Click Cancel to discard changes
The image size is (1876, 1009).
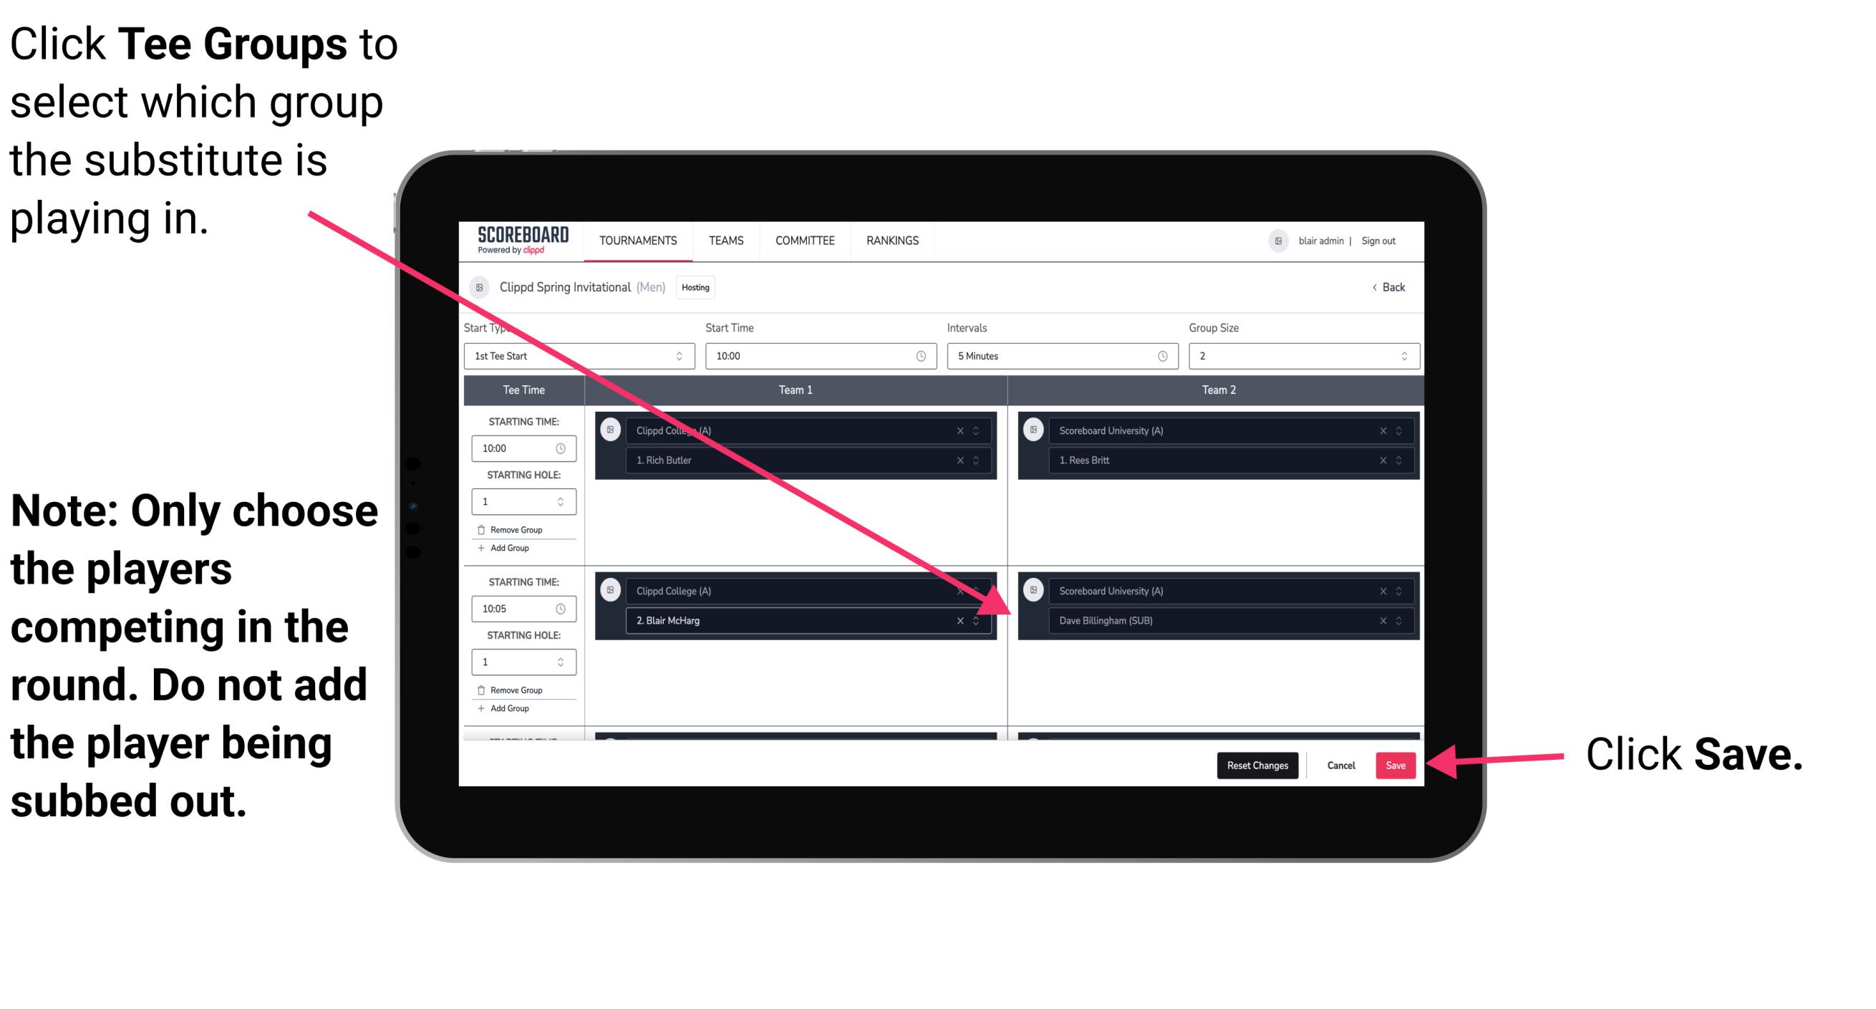coord(1340,763)
